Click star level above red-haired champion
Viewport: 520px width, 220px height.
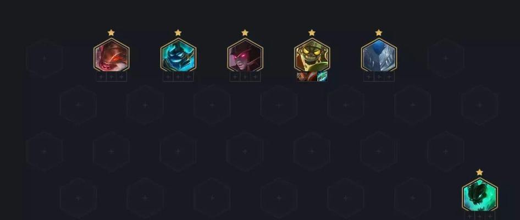(111, 32)
